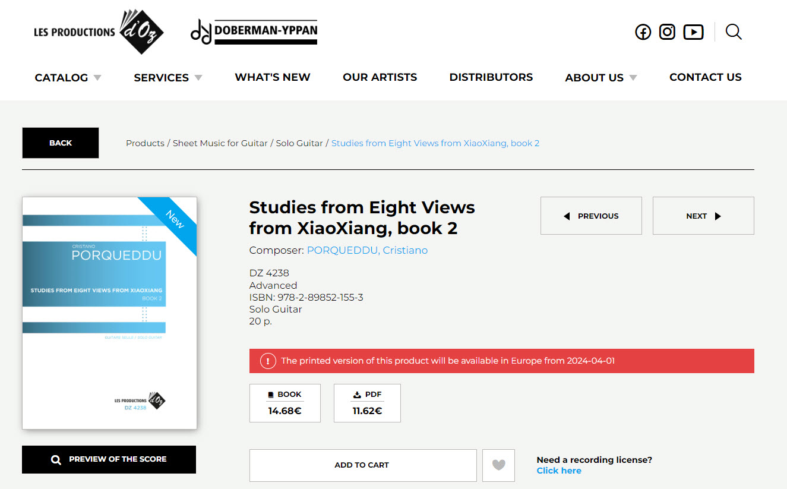Expand the Catalog dropdown menu

[68, 77]
